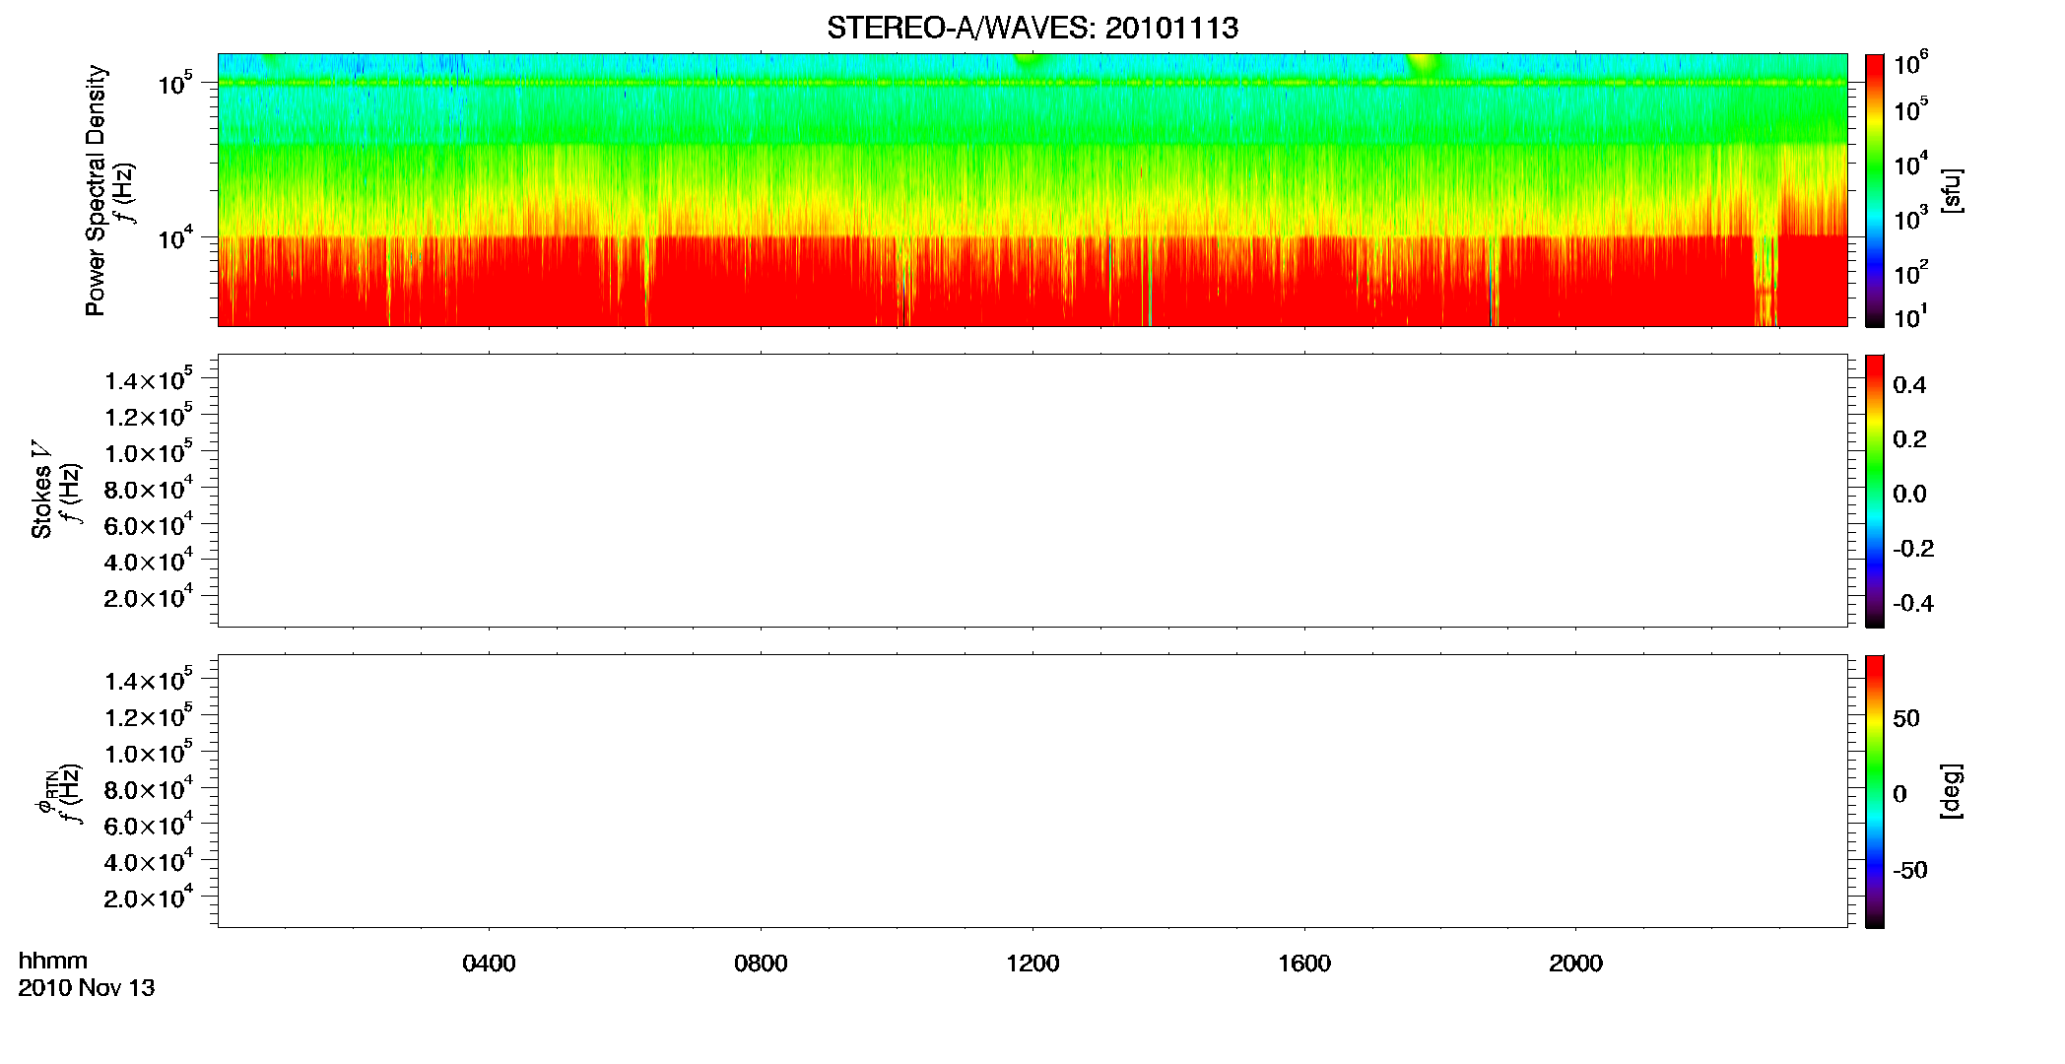The width and height of the screenshot is (2065, 1064).
Task: Click the plot title "STEREO-A/WAVES: 20101113"
Action: (x=1032, y=28)
